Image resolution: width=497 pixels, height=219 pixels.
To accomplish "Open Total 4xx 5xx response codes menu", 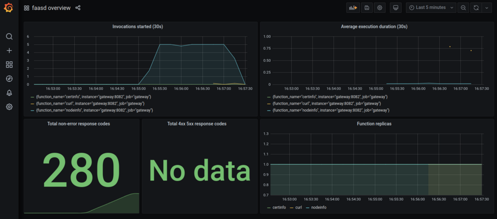I will click(197, 124).
